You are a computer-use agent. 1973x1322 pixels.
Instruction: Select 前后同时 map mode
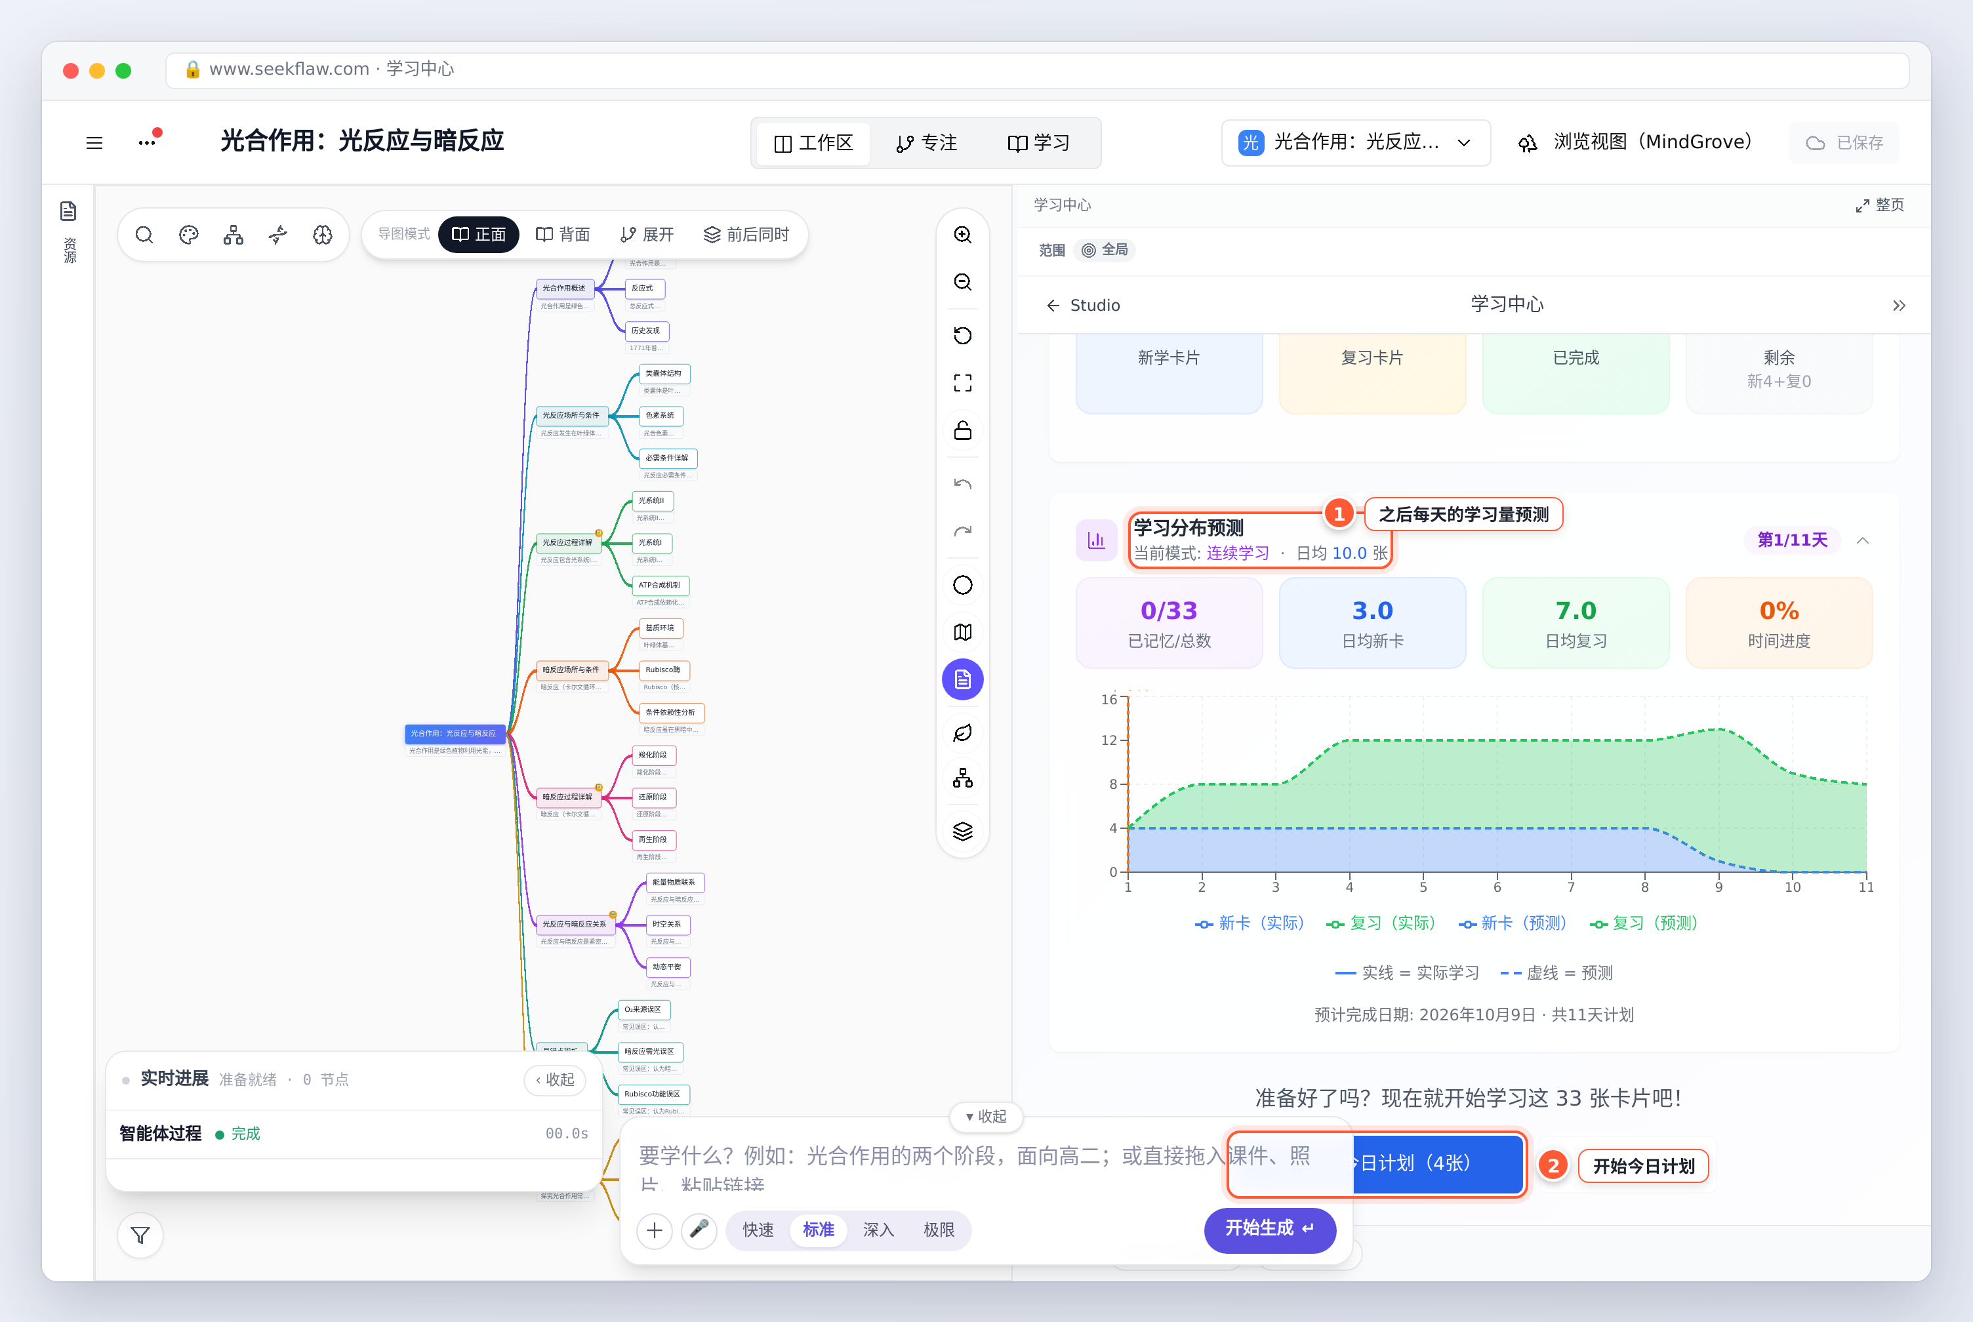point(747,234)
